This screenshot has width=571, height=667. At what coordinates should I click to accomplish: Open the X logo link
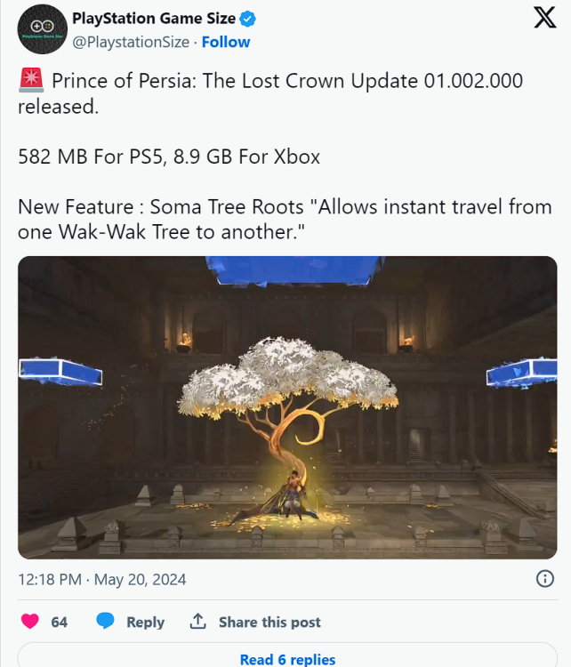tap(544, 18)
